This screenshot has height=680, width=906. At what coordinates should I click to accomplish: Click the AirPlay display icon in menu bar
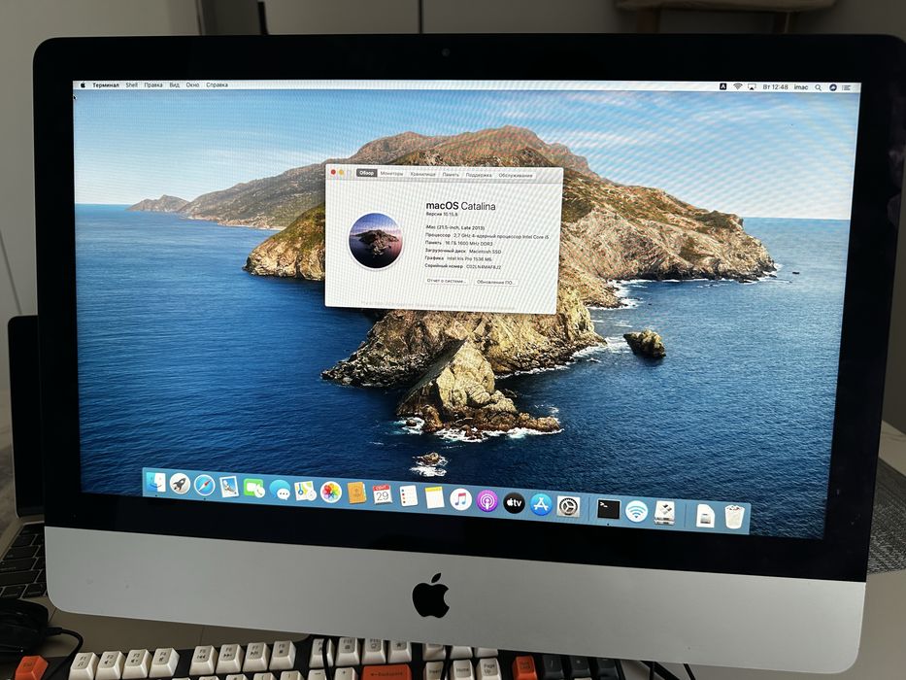pos(752,86)
